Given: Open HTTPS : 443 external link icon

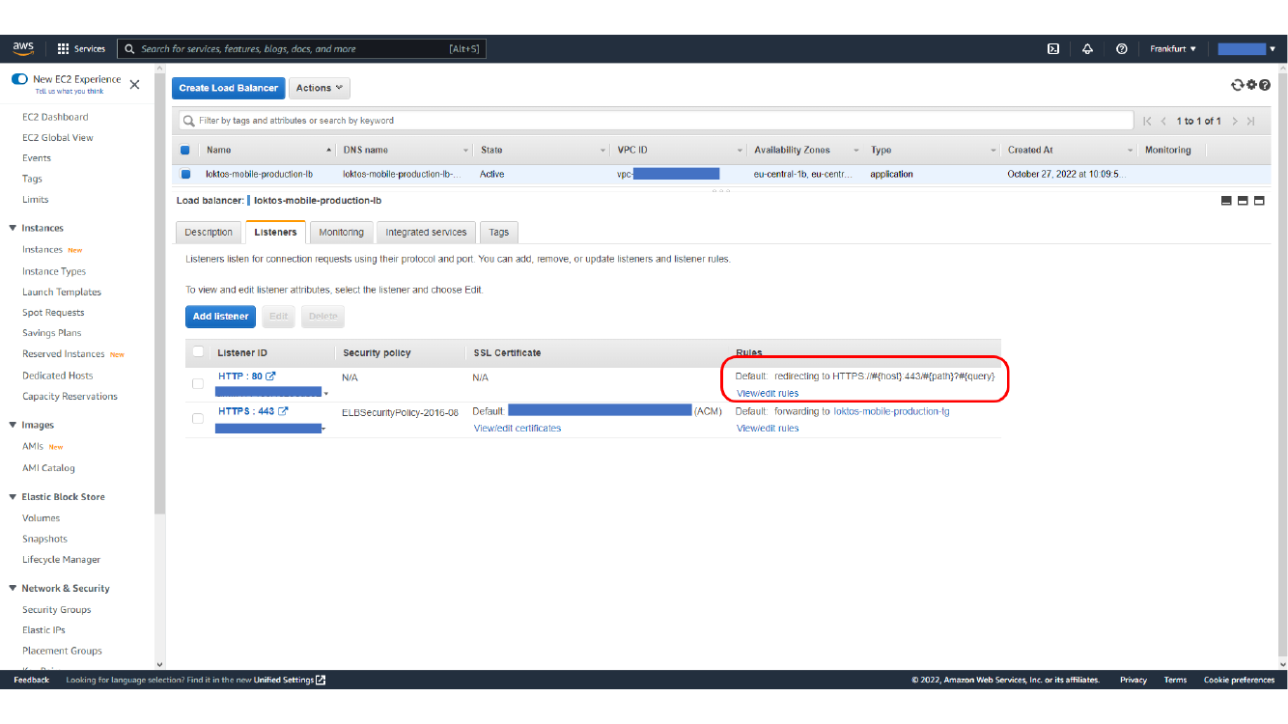Looking at the screenshot, I should point(283,411).
